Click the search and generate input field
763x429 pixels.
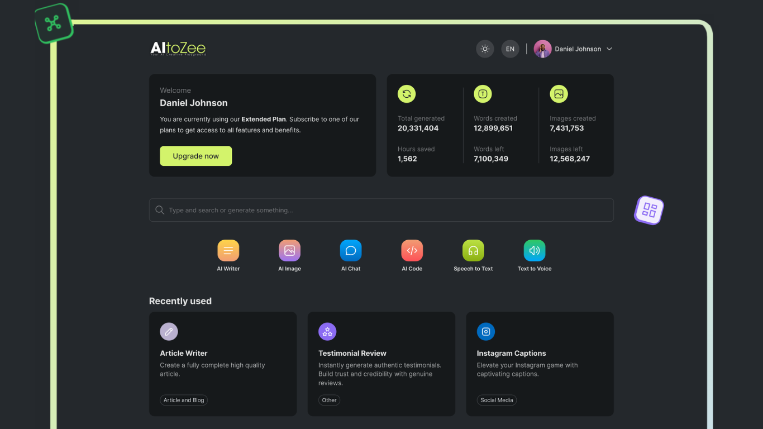pyautogui.click(x=381, y=210)
